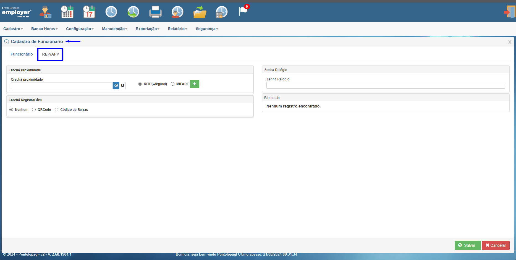Open the Segurança menu
Image resolution: width=516 pixels, height=260 pixels.
[x=207, y=29]
